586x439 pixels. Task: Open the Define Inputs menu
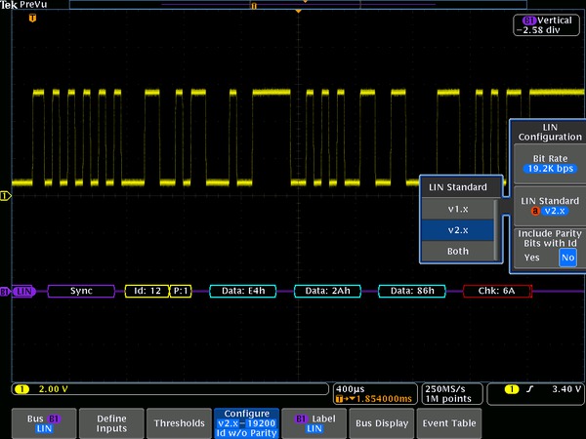coord(111,422)
